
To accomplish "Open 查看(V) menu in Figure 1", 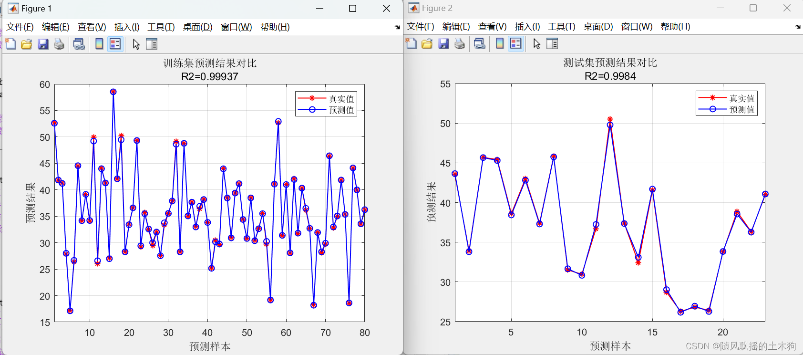I will pyautogui.click(x=92, y=27).
